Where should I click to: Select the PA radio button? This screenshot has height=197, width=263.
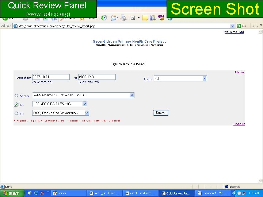[x=16, y=104]
